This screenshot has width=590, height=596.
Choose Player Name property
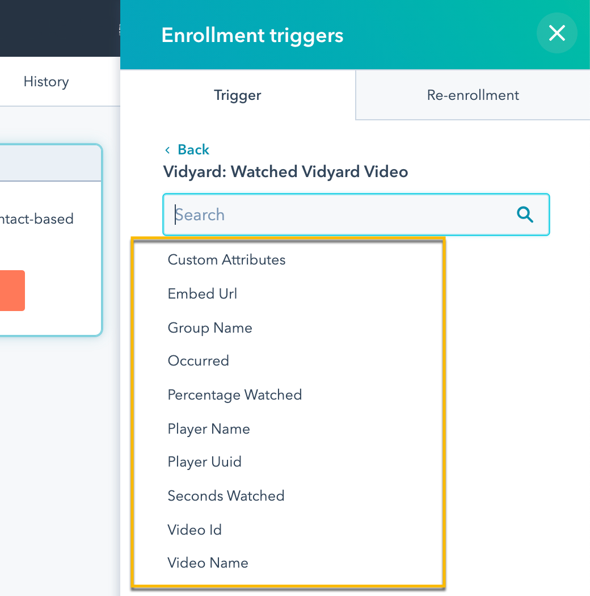click(209, 429)
